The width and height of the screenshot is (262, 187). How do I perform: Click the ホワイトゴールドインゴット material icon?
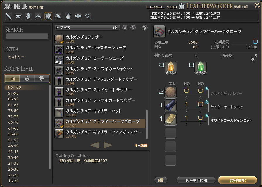(x=170, y=119)
